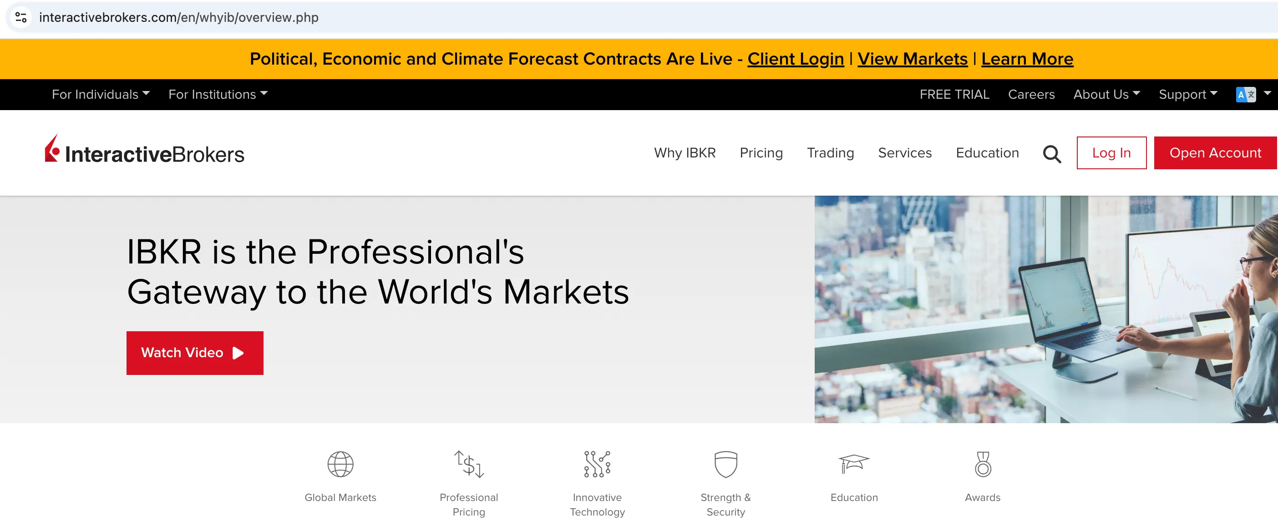The width and height of the screenshot is (1278, 526).
Task: Open the search magnifier icon
Action: (x=1051, y=154)
